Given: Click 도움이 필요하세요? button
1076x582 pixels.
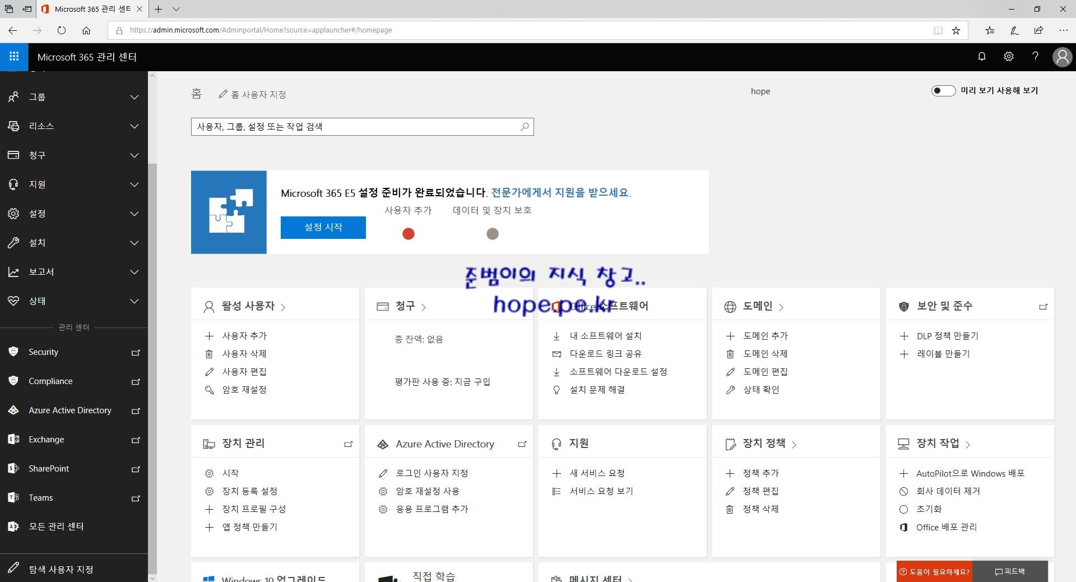Looking at the screenshot, I should coord(934,571).
